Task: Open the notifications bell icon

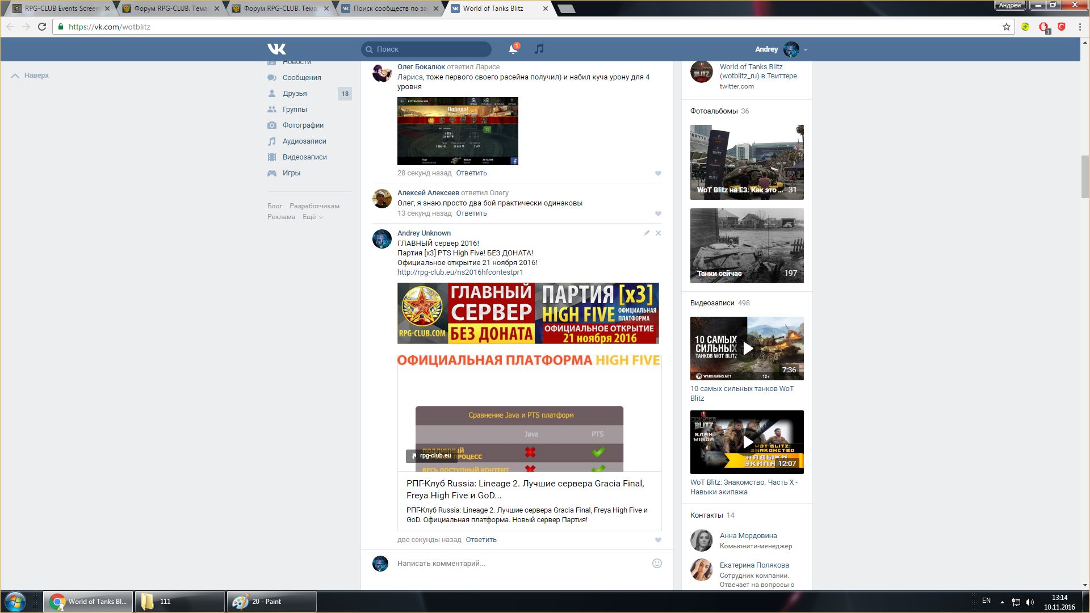Action: pos(513,49)
